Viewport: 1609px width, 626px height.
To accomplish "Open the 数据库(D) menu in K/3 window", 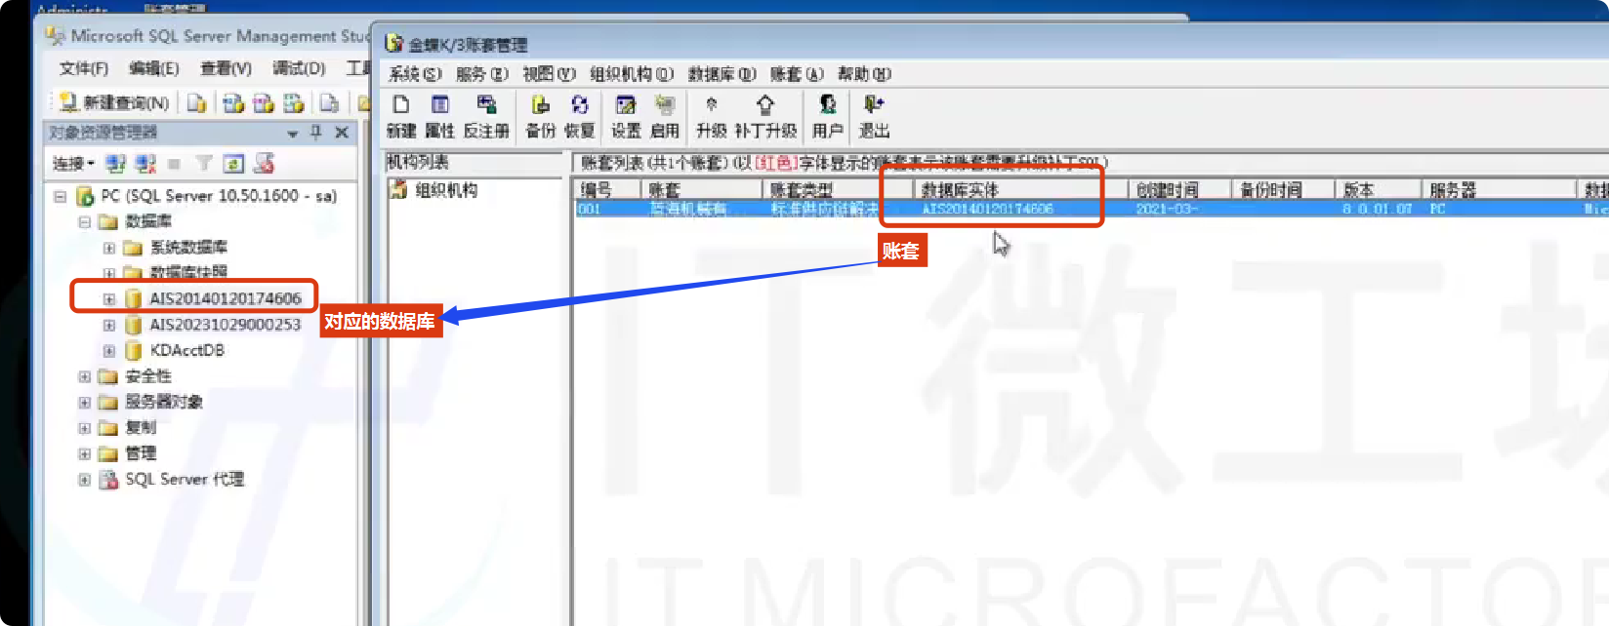I will pos(722,74).
